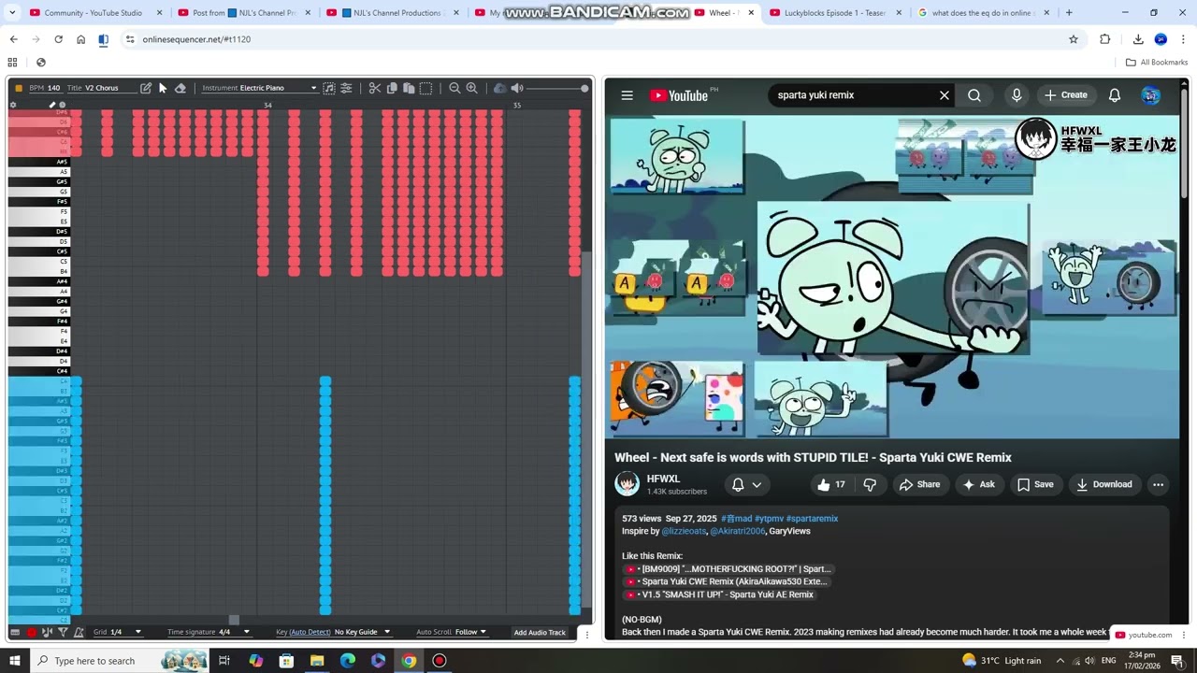Like the video with thumbs up
The height and width of the screenshot is (673, 1197).
click(x=830, y=484)
